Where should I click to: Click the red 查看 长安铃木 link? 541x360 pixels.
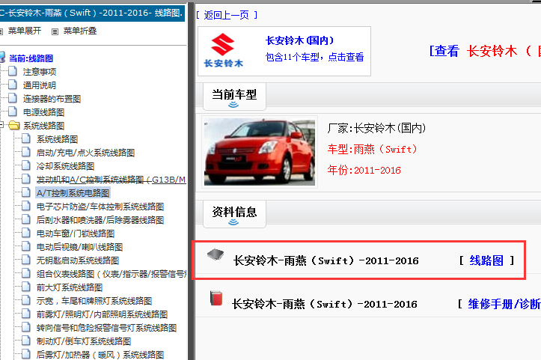(485, 51)
